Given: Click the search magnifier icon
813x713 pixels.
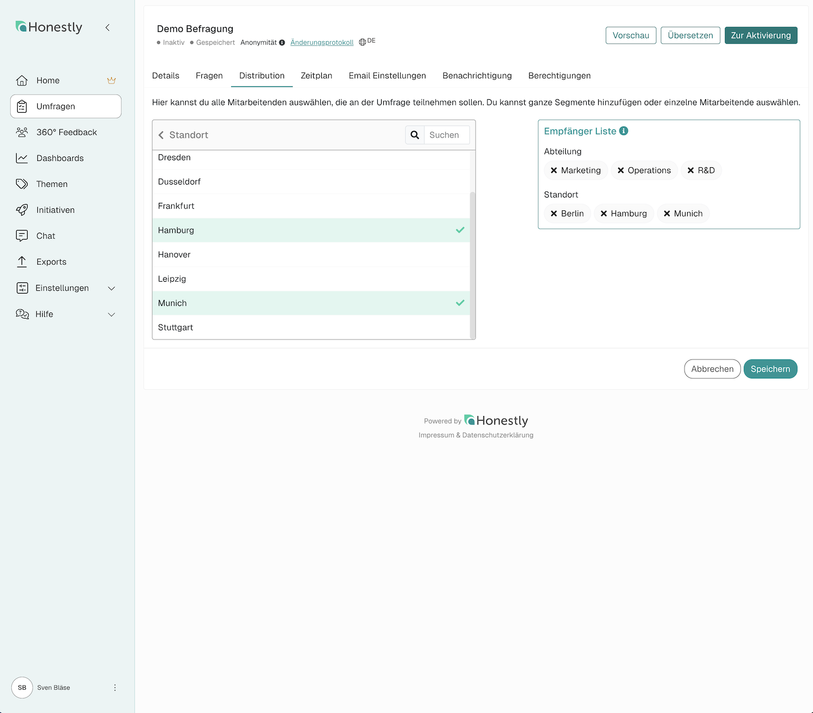Looking at the screenshot, I should tap(415, 135).
